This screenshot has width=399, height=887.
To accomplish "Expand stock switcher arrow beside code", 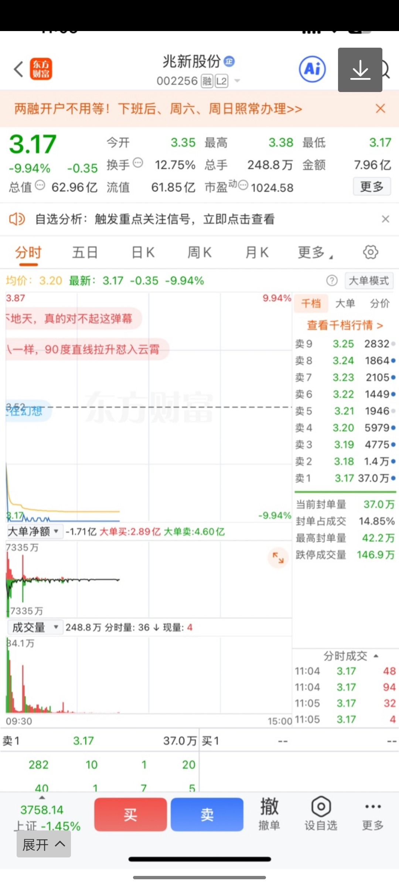I will [x=237, y=81].
